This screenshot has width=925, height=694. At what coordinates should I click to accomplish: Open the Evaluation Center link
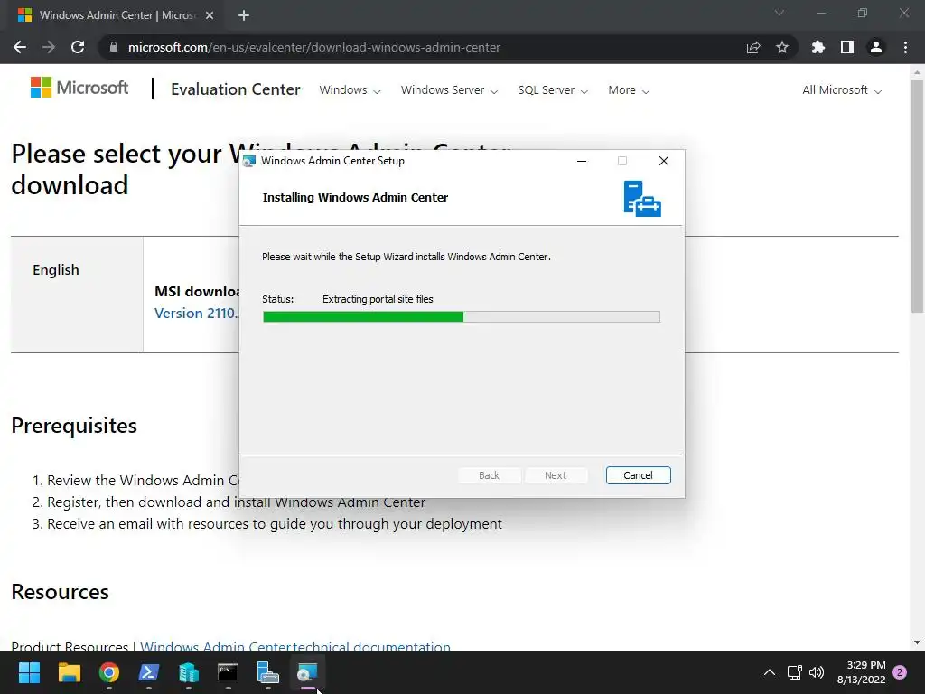pos(236,89)
